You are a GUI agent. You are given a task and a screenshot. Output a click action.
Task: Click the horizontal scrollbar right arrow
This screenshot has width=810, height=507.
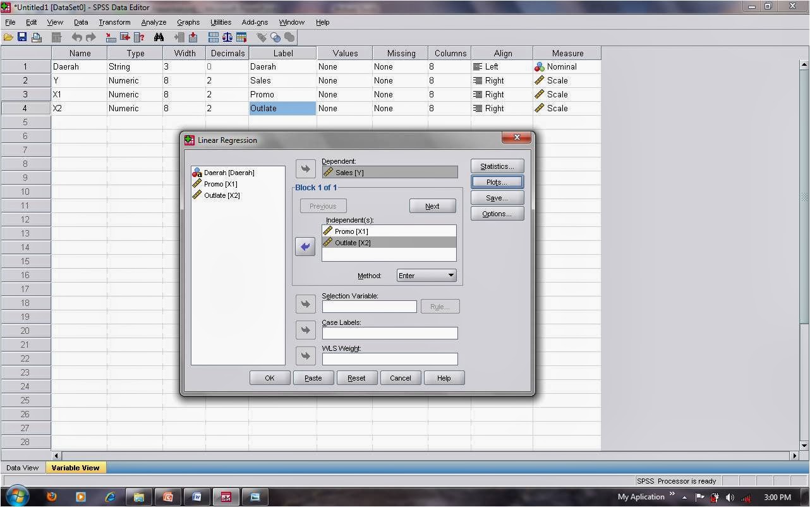coord(795,455)
